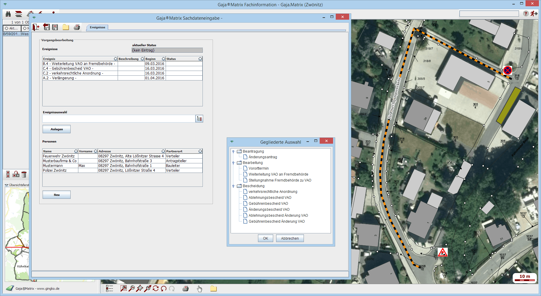The image size is (541, 296).
Task: Toggle the Partnerart column header circle
Action: [x=200, y=151]
